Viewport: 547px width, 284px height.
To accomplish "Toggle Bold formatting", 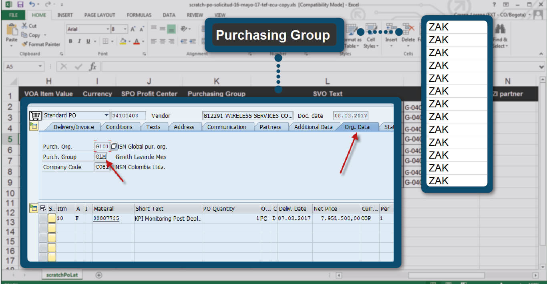I will [x=70, y=41].
